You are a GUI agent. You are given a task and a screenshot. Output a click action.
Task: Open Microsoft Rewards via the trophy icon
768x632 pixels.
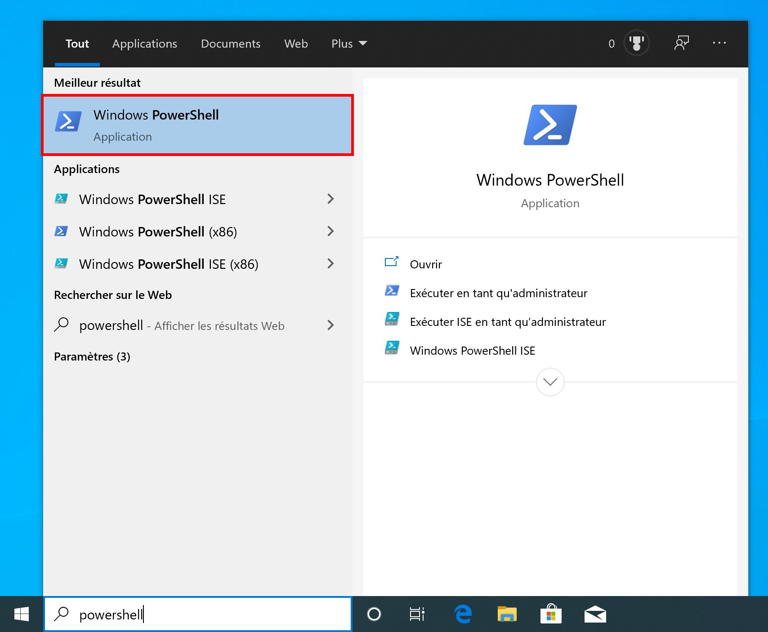coord(636,43)
